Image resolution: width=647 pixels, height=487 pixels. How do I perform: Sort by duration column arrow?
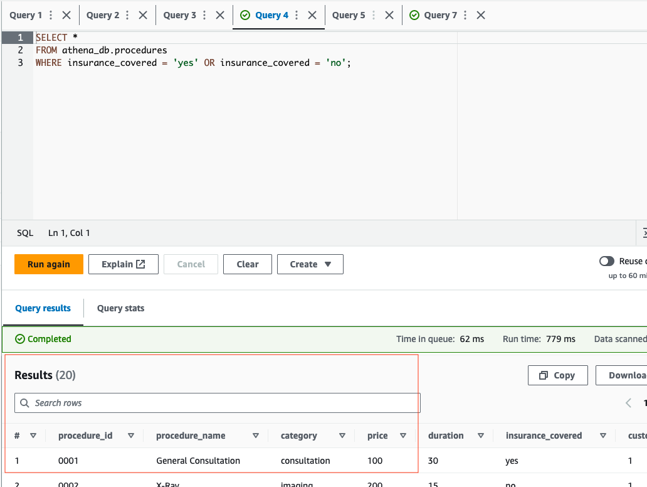pyautogui.click(x=481, y=436)
